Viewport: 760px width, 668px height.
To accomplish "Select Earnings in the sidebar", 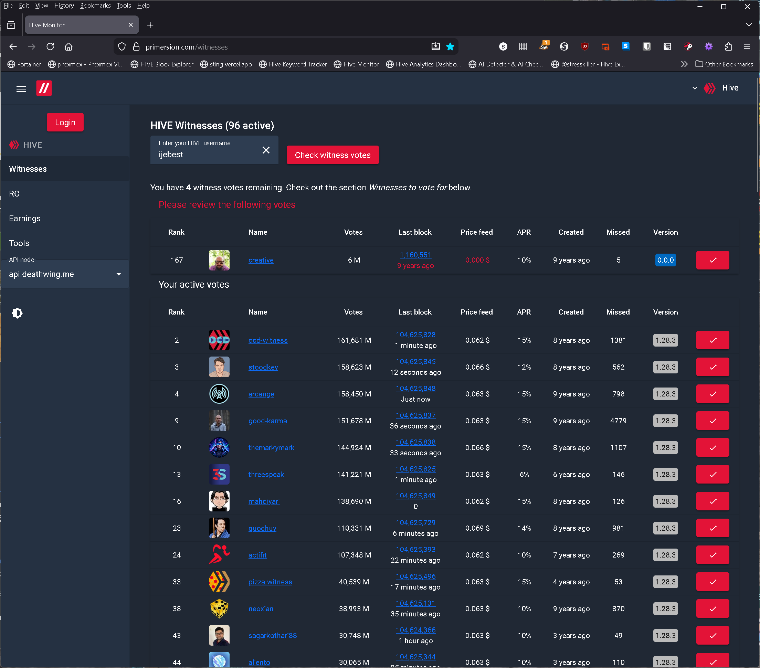I will (x=24, y=218).
